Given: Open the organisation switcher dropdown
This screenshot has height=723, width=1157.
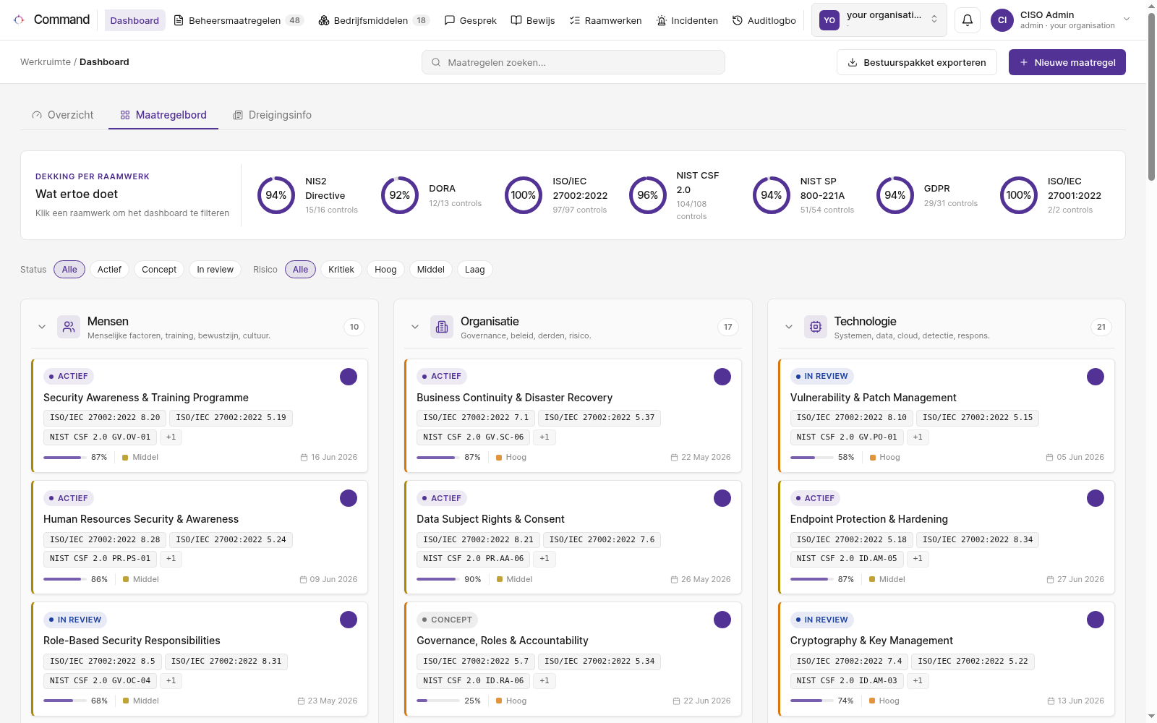Looking at the screenshot, I should [x=879, y=20].
